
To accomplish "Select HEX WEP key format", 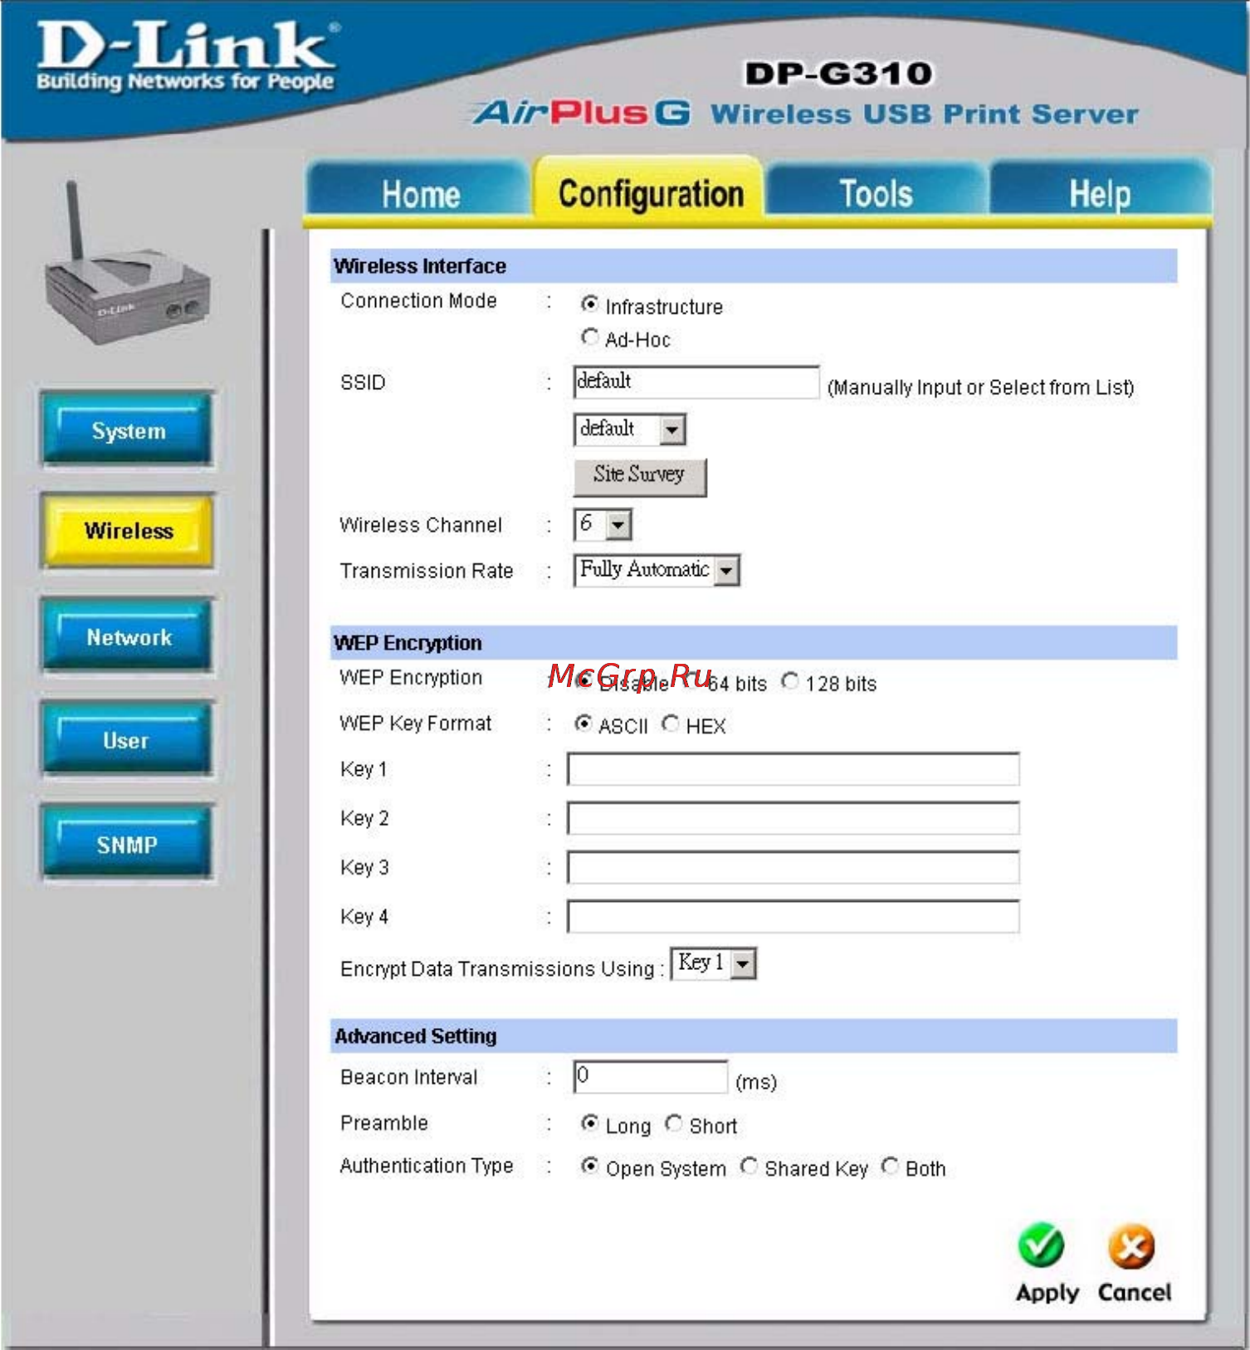I will tap(671, 724).
